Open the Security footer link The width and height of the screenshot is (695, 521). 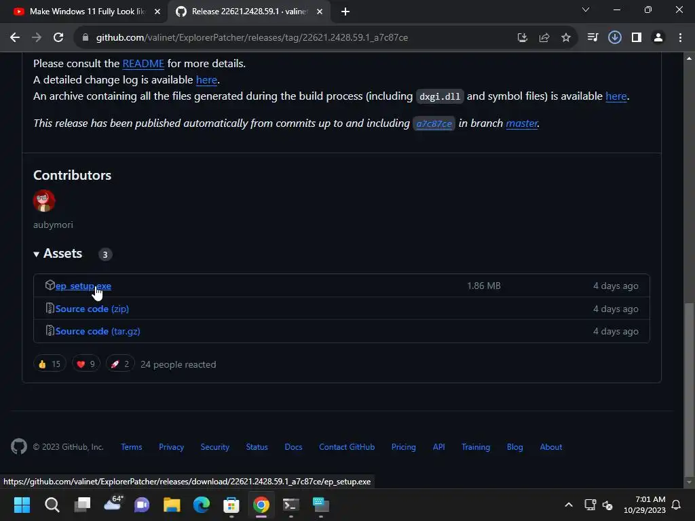(x=215, y=447)
